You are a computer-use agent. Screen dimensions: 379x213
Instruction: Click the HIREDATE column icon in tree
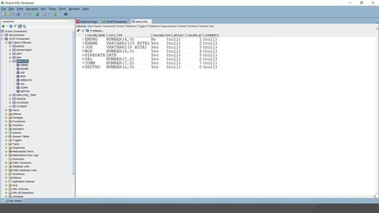pyautogui.click(x=18, y=80)
